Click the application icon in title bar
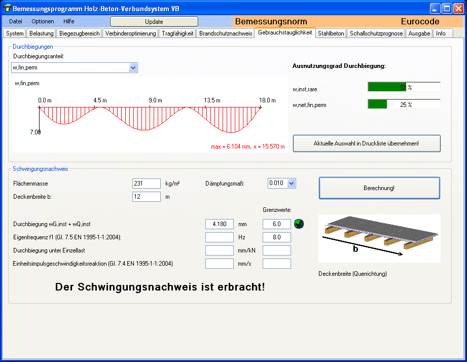 tap(7, 9)
